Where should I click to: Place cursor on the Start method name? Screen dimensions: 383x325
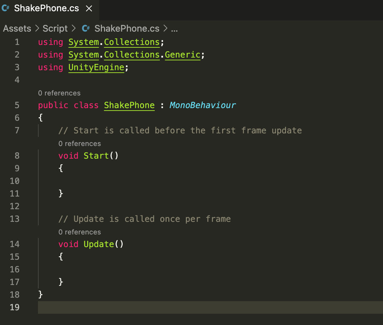[x=96, y=156]
